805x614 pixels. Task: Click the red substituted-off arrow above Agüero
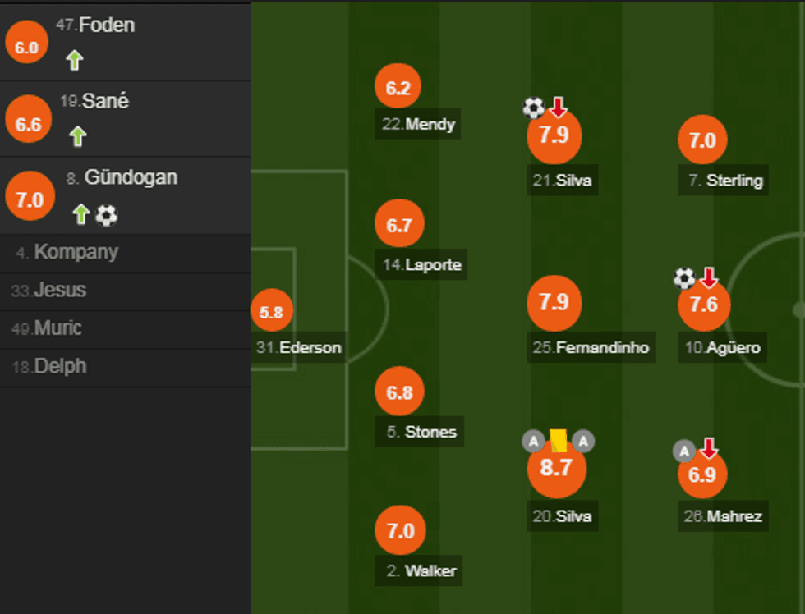coord(709,278)
